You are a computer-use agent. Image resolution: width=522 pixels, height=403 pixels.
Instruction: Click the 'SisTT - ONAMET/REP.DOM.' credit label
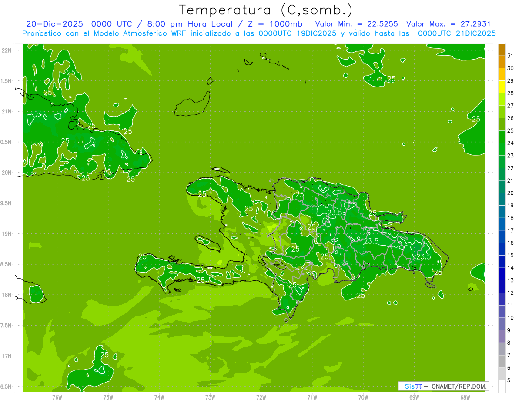tap(443, 386)
